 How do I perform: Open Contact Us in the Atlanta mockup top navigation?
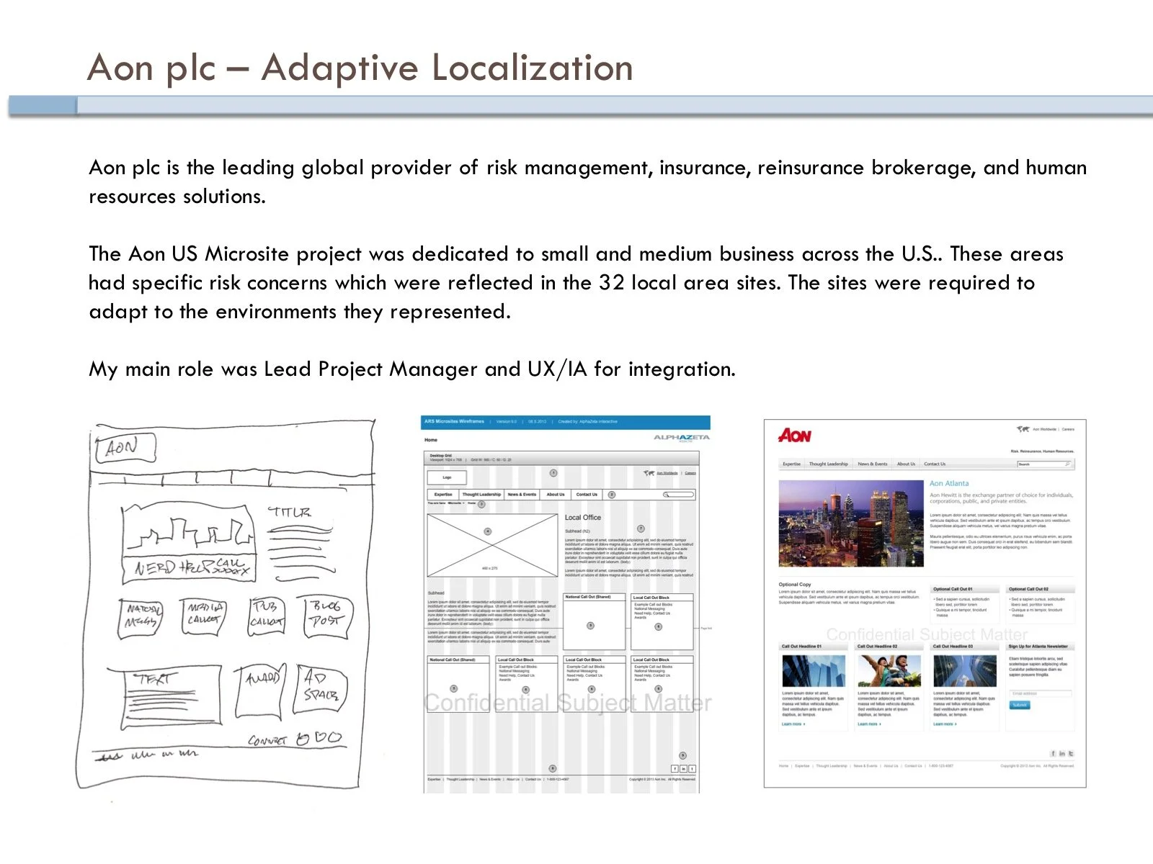[935, 464]
